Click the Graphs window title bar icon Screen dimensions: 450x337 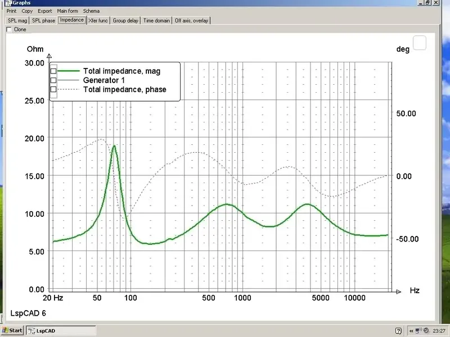click(8, 3)
